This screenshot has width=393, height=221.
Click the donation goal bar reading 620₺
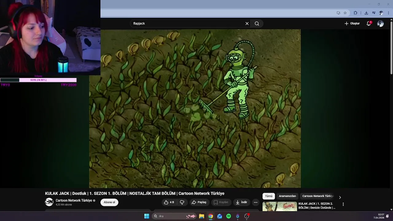point(38,80)
